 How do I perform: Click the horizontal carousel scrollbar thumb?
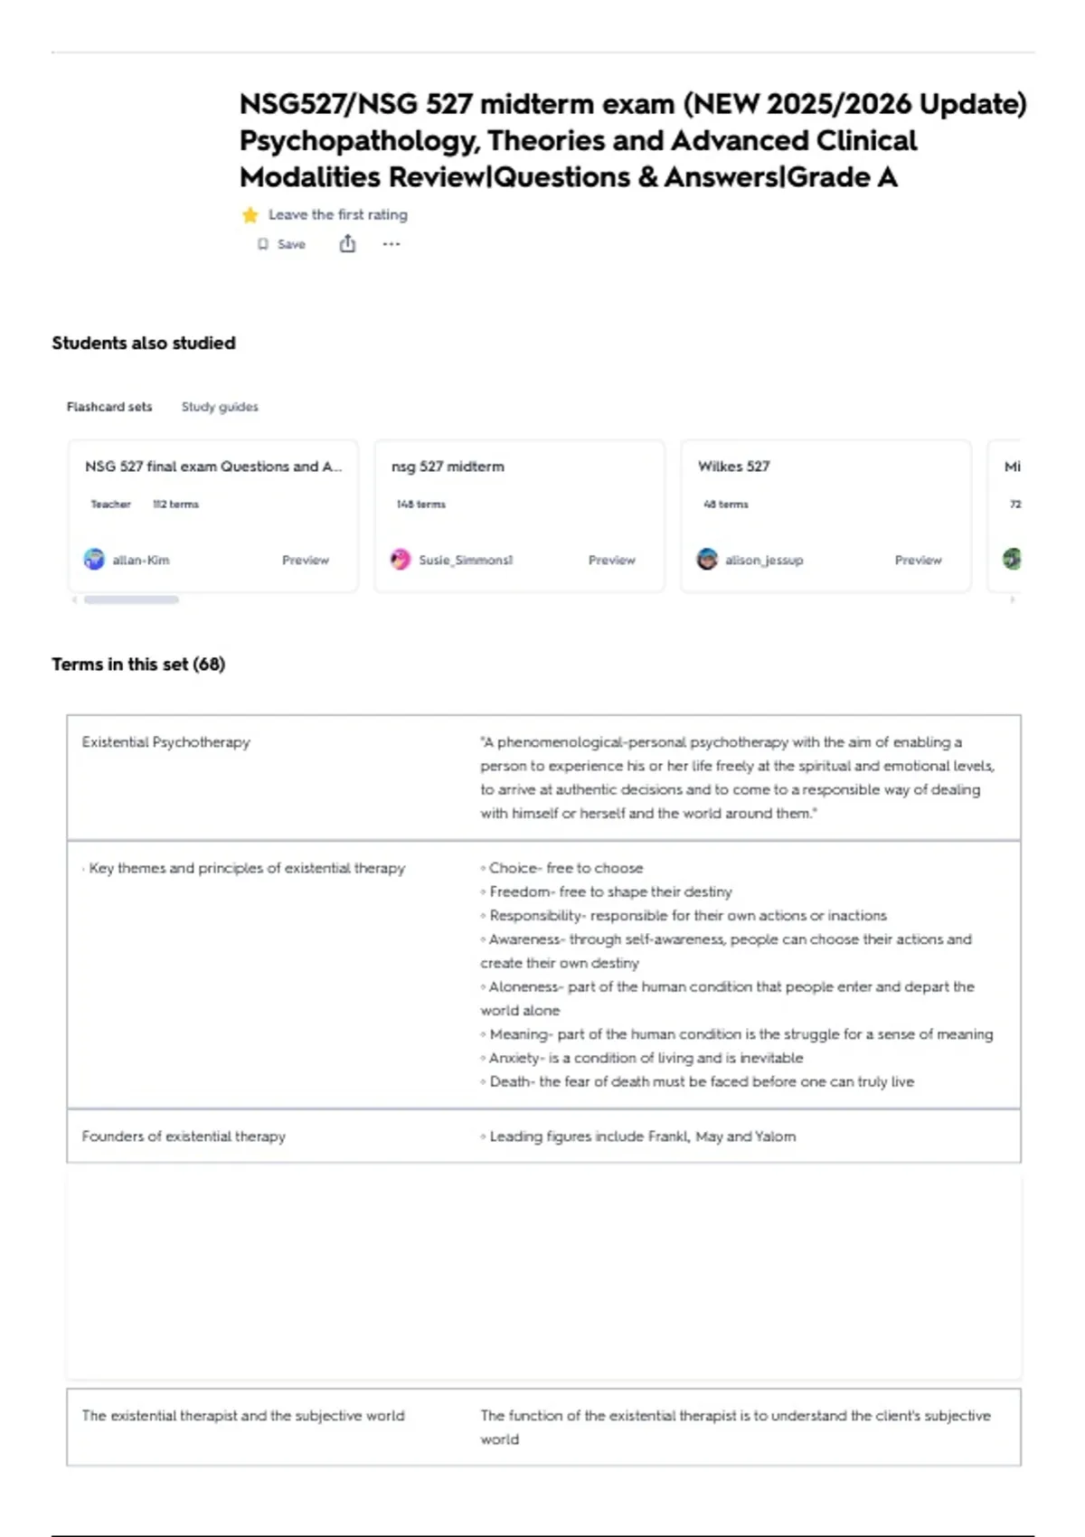(131, 599)
